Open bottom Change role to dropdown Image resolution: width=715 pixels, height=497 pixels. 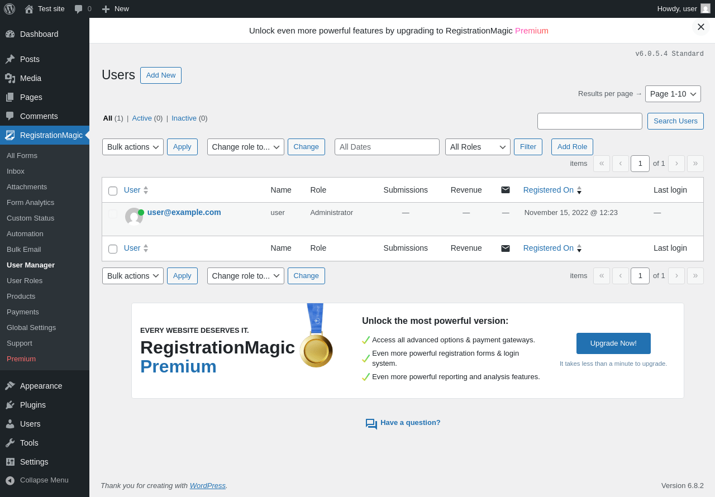[x=246, y=276]
